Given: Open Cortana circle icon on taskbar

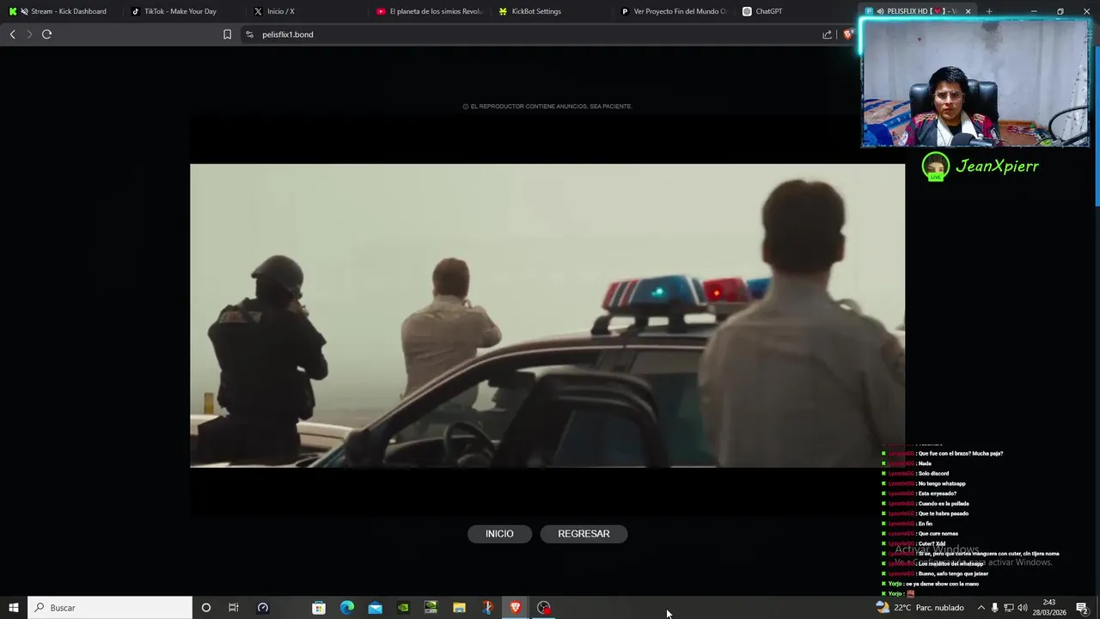Looking at the screenshot, I should [x=205, y=608].
